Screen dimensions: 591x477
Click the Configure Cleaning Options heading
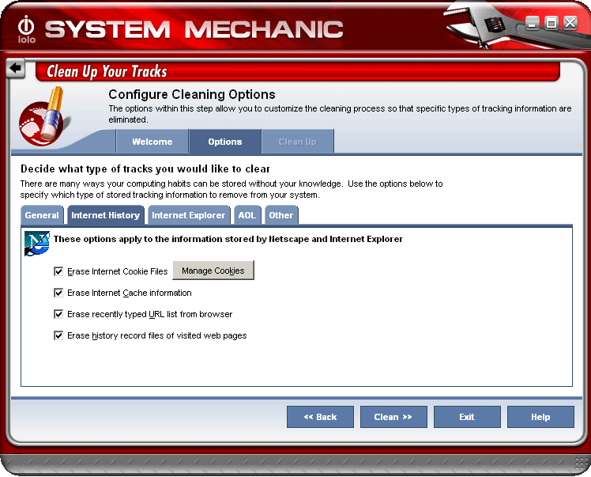tap(192, 94)
